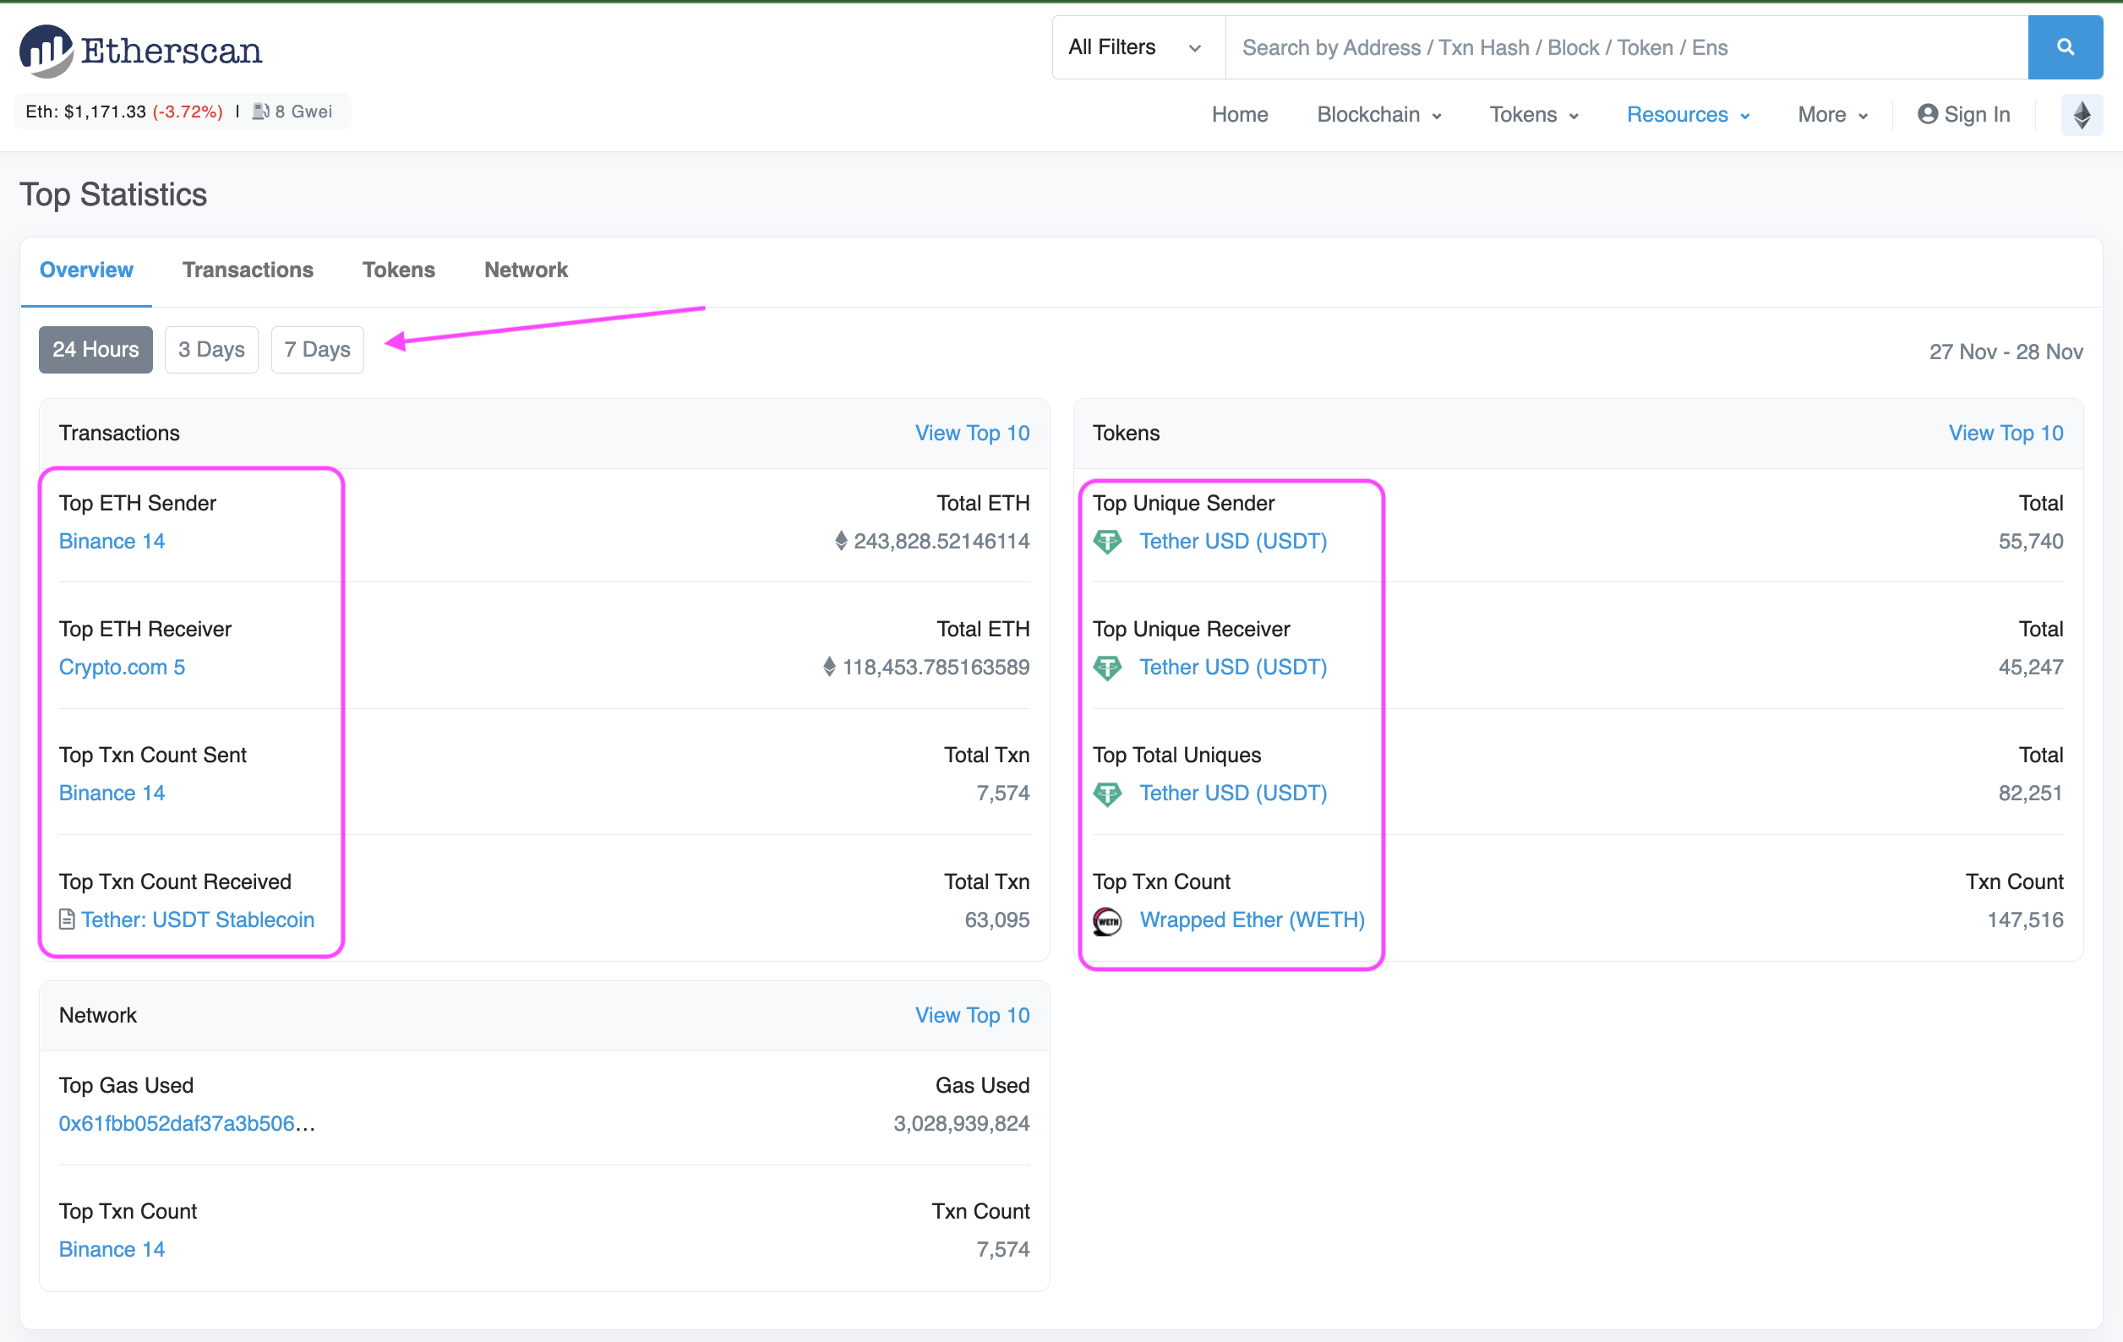Click the total value 45,247
The image size is (2123, 1342).
pyautogui.click(x=2030, y=668)
